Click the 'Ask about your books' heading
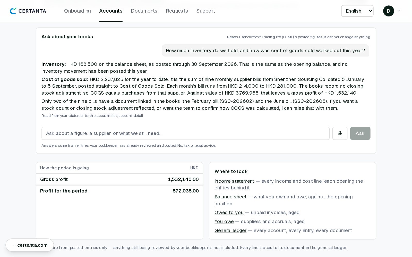This screenshot has height=257, width=412. (67, 37)
